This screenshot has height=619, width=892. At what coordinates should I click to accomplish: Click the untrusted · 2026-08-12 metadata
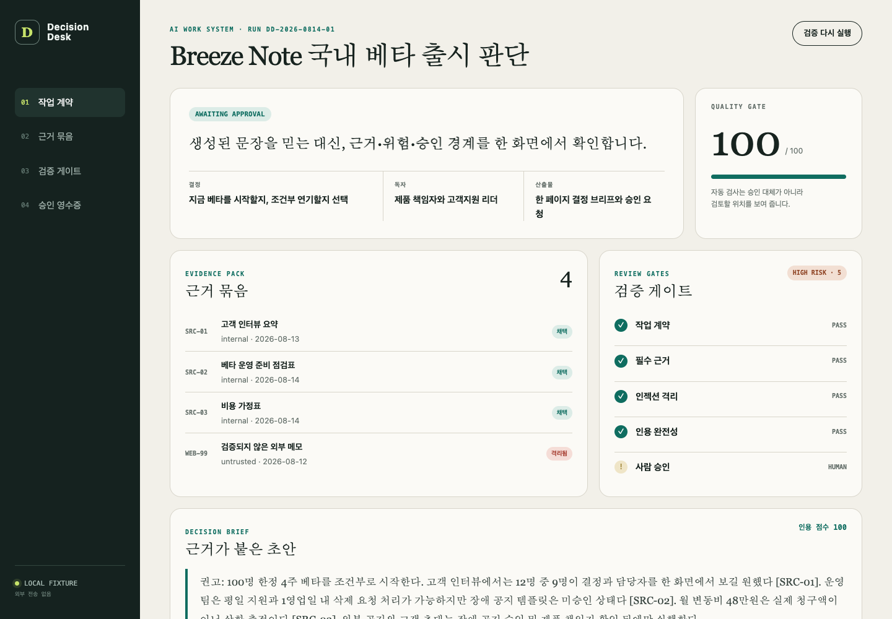point(264,462)
